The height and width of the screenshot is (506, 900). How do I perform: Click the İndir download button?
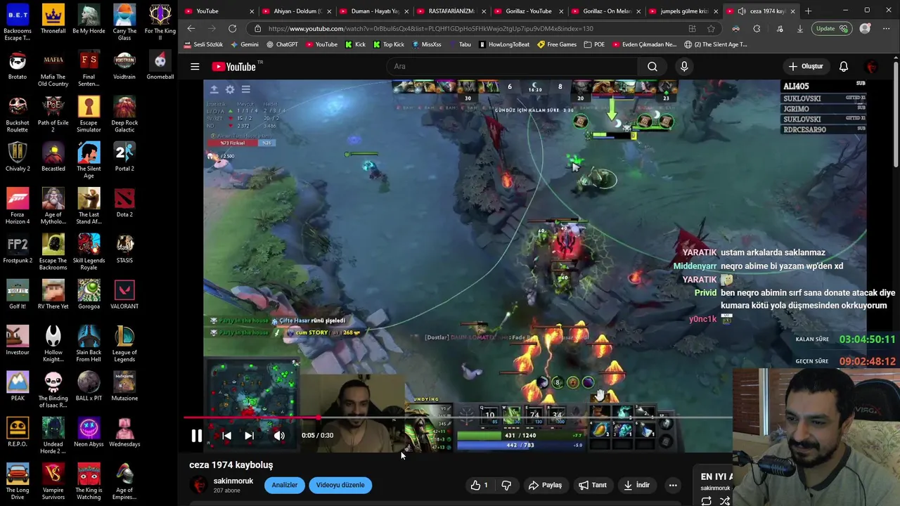636,485
